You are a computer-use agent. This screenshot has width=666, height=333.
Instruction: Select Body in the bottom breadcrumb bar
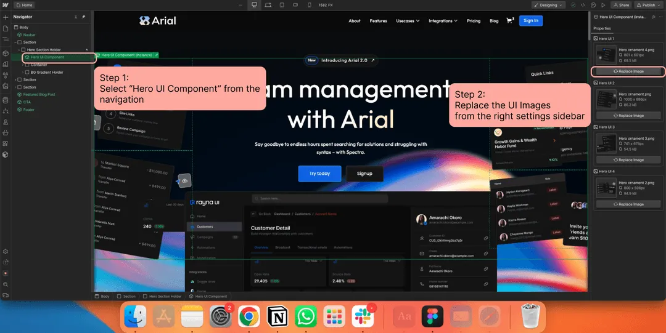coord(102,296)
